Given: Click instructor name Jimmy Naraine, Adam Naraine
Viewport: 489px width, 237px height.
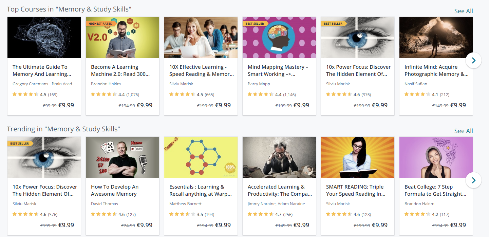Looking at the screenshot, I should [276, 204].
